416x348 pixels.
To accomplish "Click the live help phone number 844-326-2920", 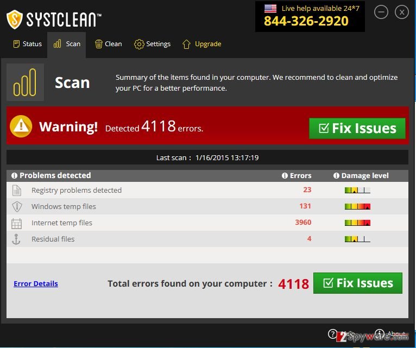I will tap(306, 21).
